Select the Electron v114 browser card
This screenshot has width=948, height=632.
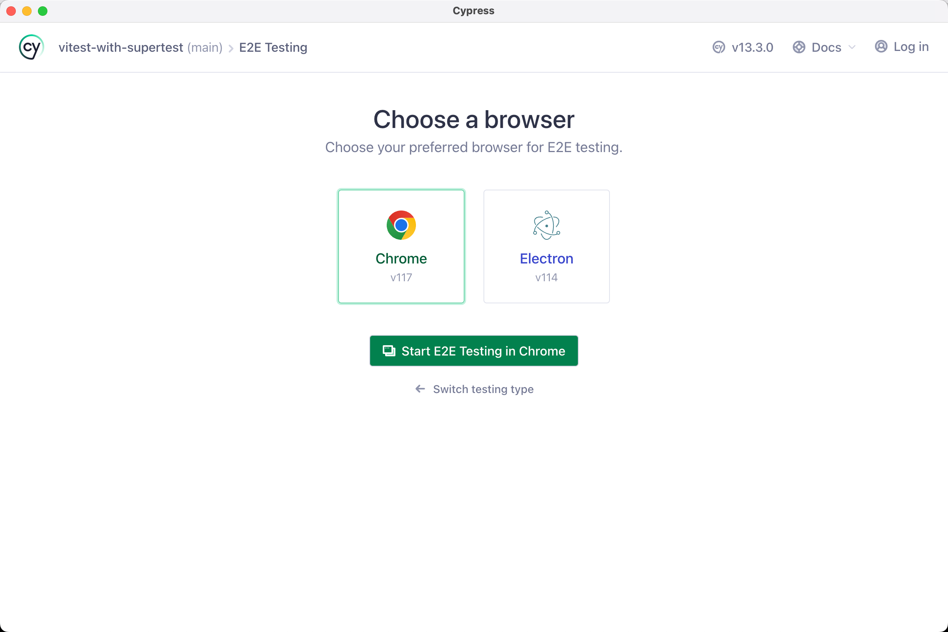547,246
